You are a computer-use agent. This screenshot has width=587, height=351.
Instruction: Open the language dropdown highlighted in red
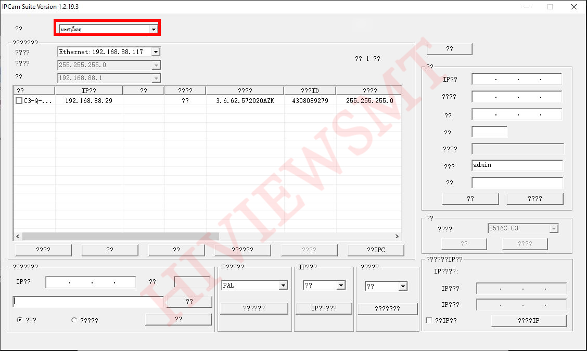[x=153, y=30]
